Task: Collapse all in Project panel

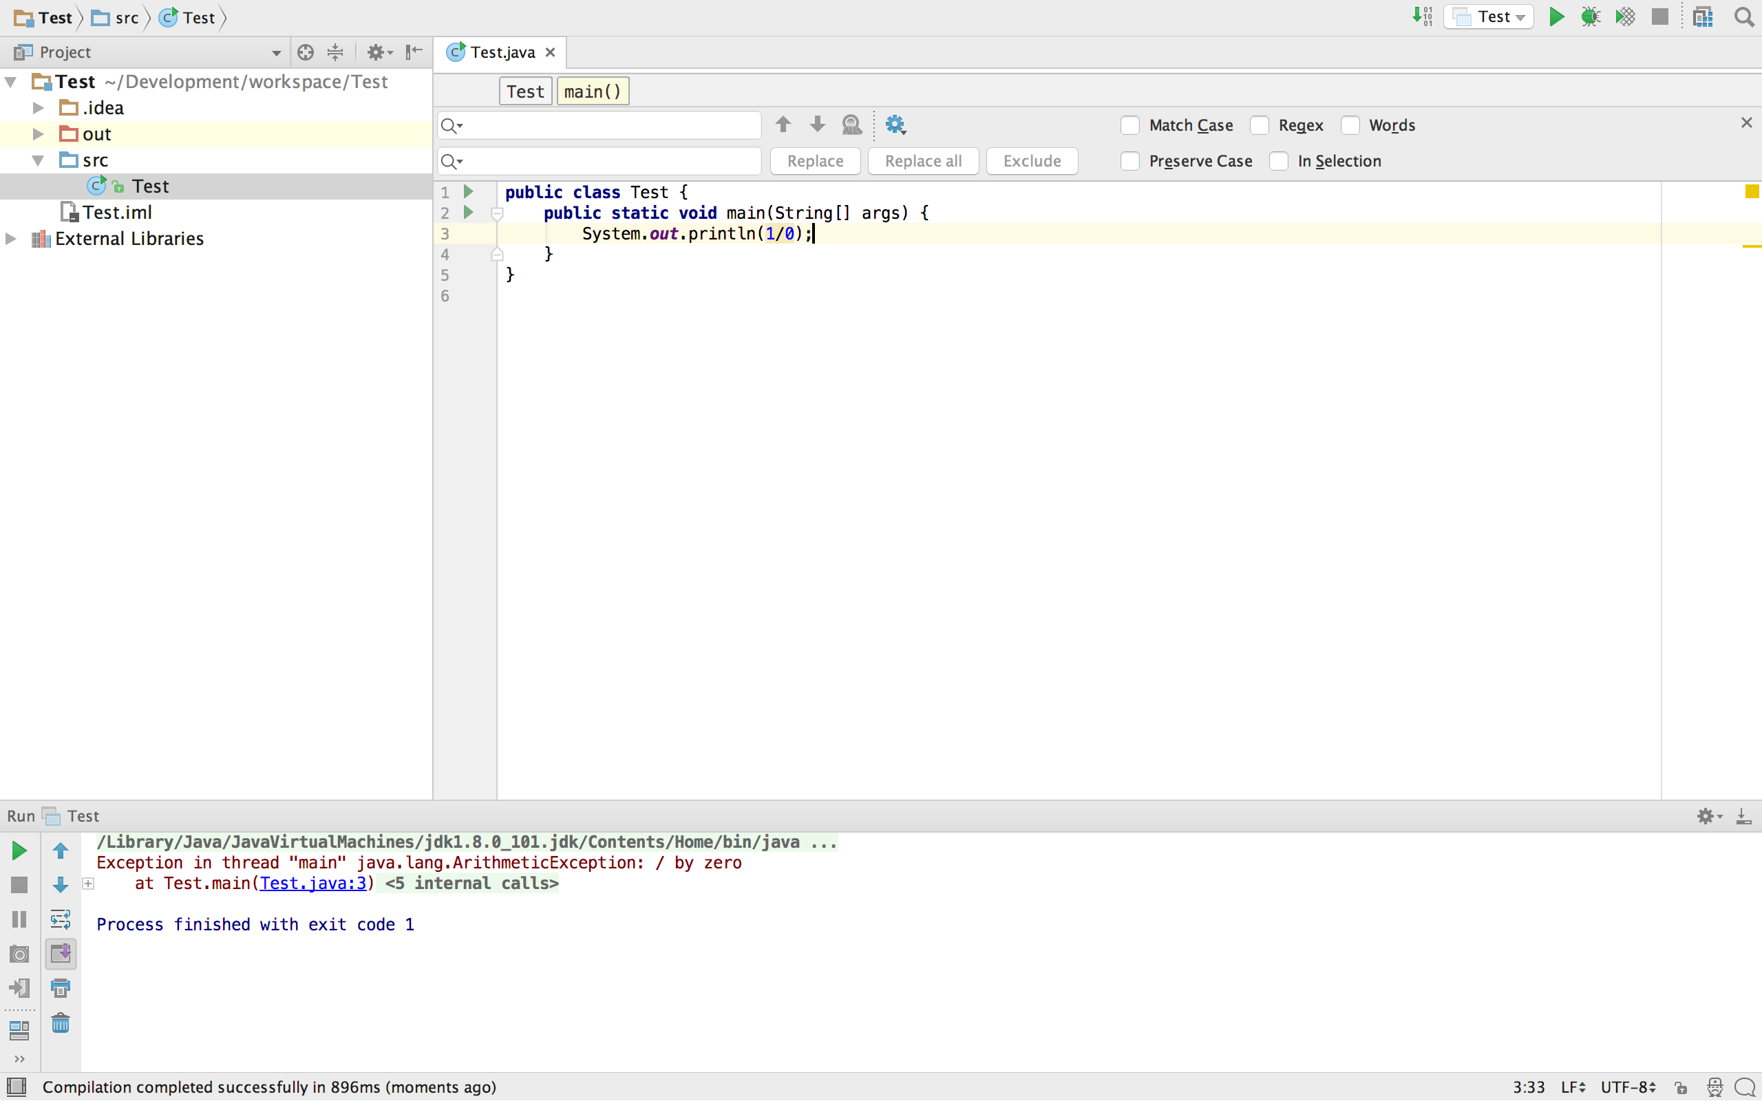Action: [x=335, y=52]
